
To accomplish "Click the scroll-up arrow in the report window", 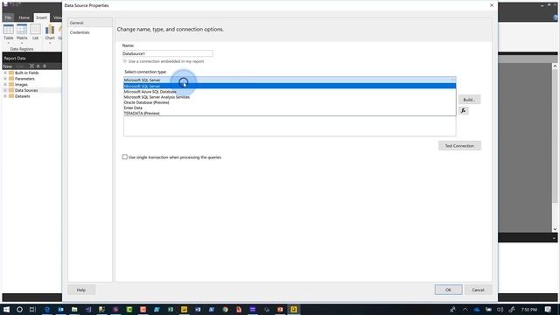I will [x=555, y=66].
